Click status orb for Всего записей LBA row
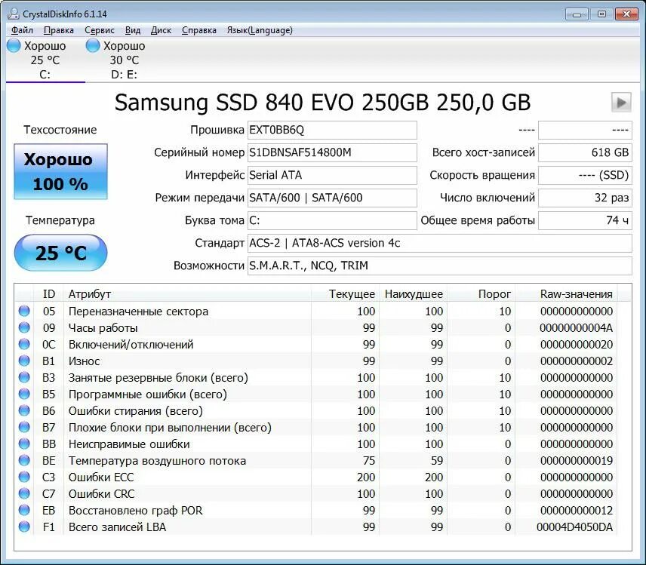The width and height of the screenshot is (646, 565). click(x=24, y=527)
